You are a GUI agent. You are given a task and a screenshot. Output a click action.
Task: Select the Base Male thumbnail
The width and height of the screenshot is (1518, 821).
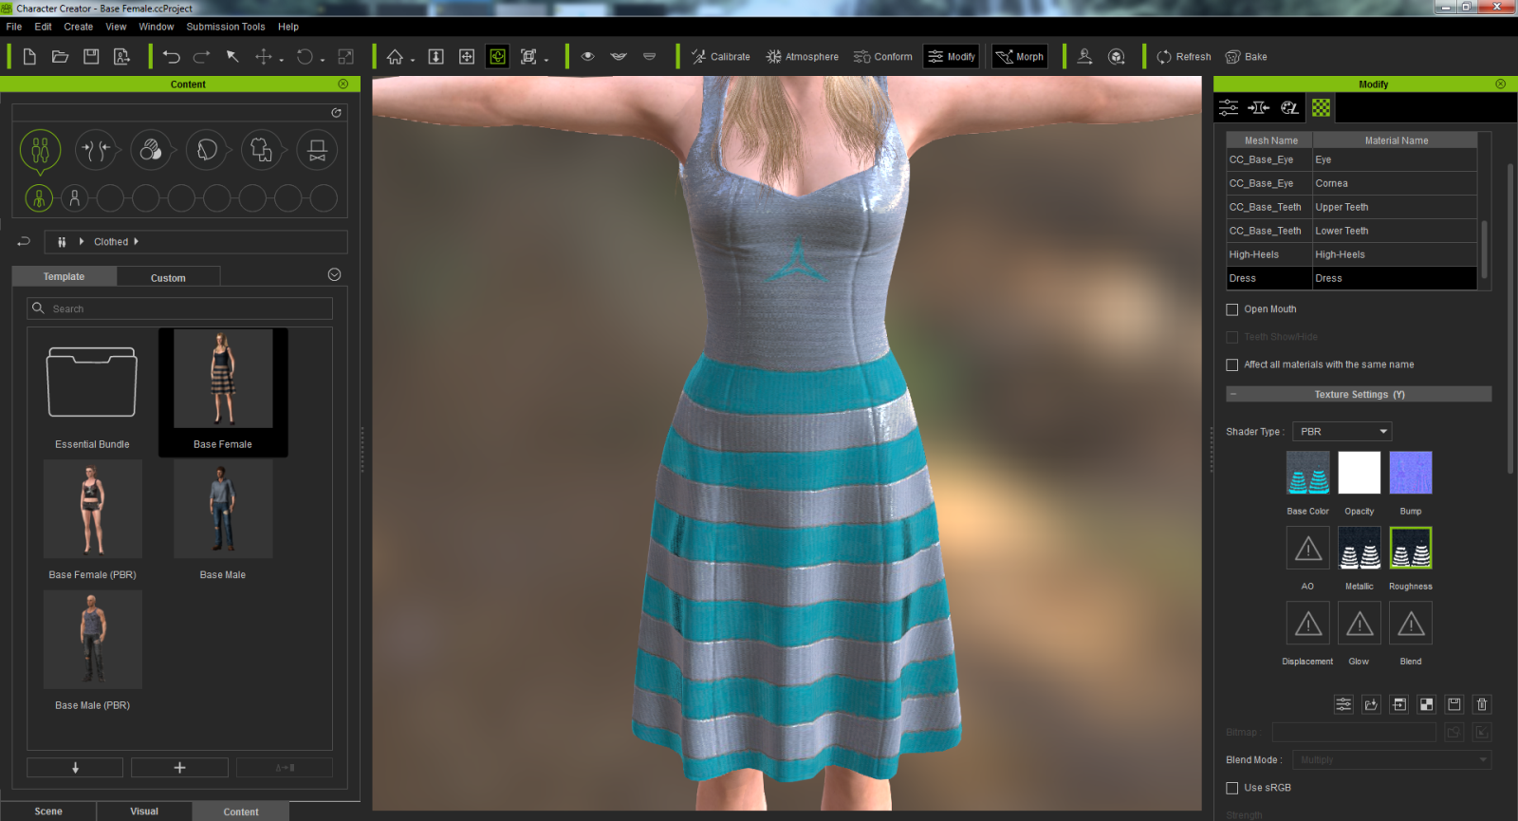pyautogui.click(x=223, y=510)
